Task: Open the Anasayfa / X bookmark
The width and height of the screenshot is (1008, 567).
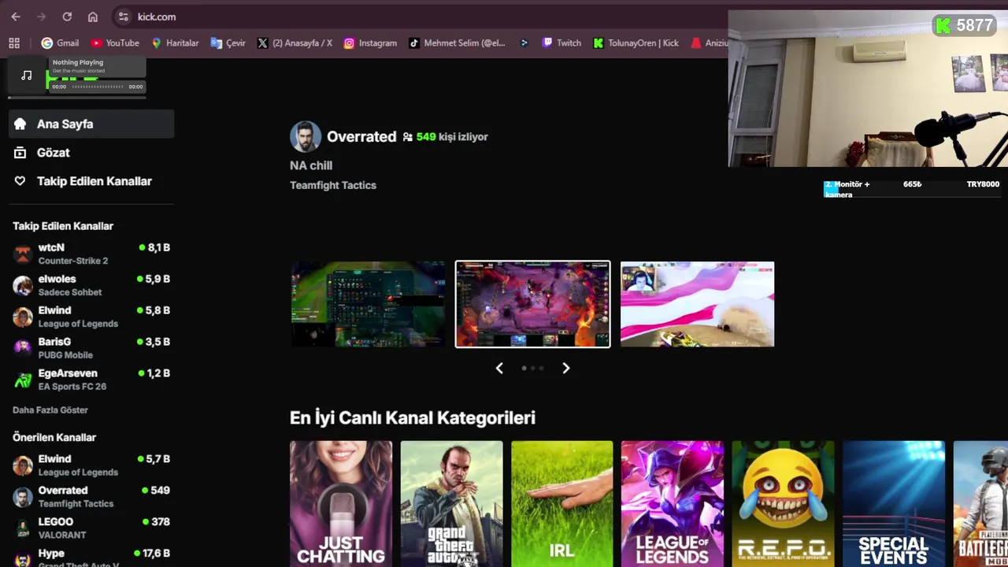Action: (x=295, y=43)
